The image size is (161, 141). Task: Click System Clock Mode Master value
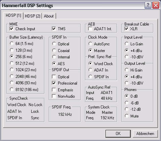coord(107,112)
